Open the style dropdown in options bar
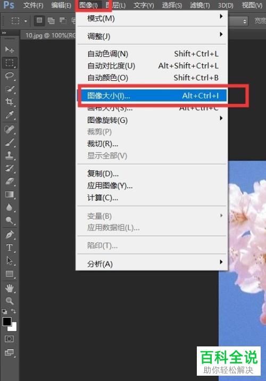The height and width of the screenshot is (381, 266). click(238, 21)
